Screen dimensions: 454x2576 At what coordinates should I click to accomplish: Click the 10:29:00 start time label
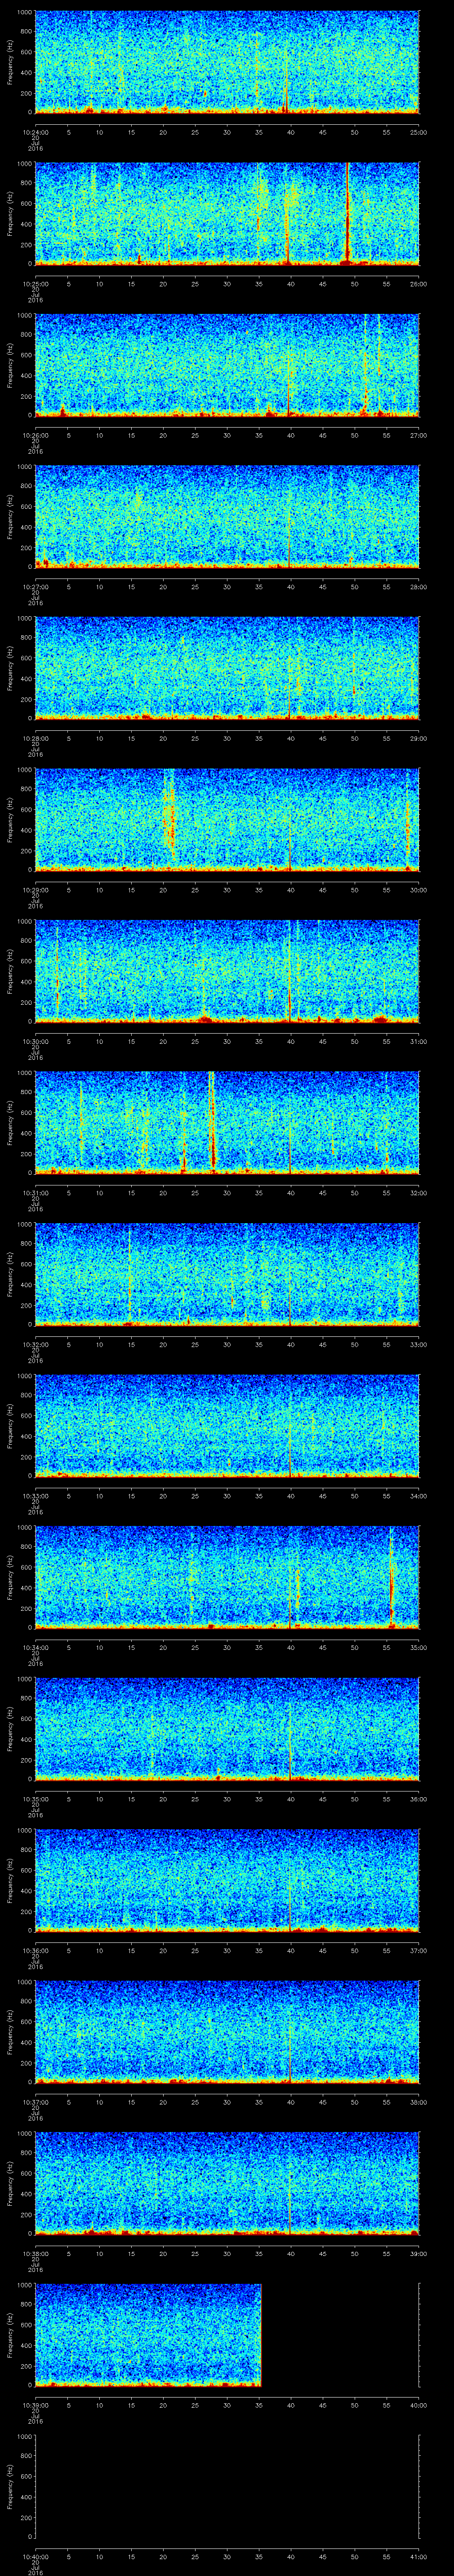coord(35,890)
